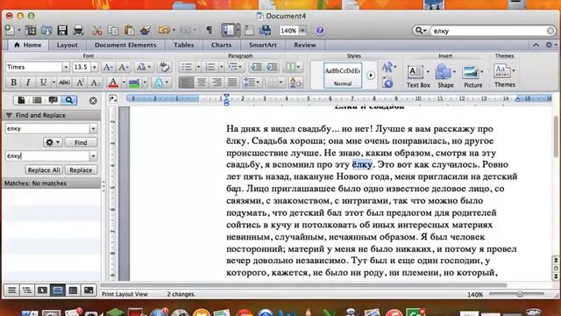The image size is (561, 316).
Task: Close the sidebar with X icon
Action: [93, 101]
